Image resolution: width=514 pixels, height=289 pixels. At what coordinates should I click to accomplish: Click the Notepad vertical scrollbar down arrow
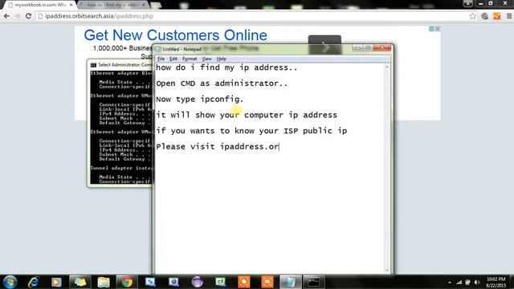pos(387,271)
